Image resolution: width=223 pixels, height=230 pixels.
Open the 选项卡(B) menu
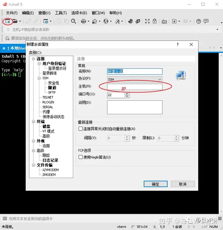pyautogui.click(x=79, y=13)
